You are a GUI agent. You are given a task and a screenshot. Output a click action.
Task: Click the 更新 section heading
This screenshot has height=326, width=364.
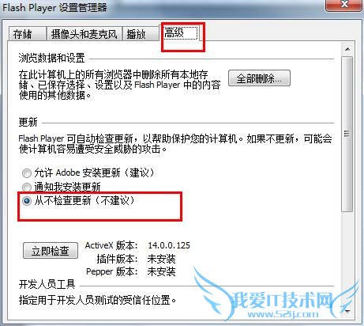[28, 122]
